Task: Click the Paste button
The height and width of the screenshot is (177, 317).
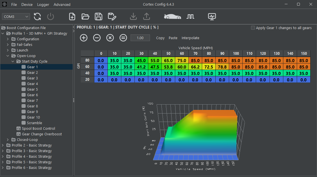Action: pyautogui.click(x=173, y=38)
